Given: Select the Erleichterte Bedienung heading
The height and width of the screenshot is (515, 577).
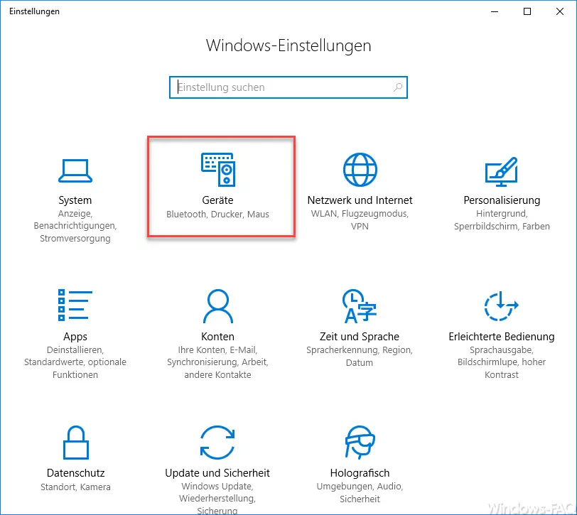Looking at the screenshot, I should [x=502, y=337].
